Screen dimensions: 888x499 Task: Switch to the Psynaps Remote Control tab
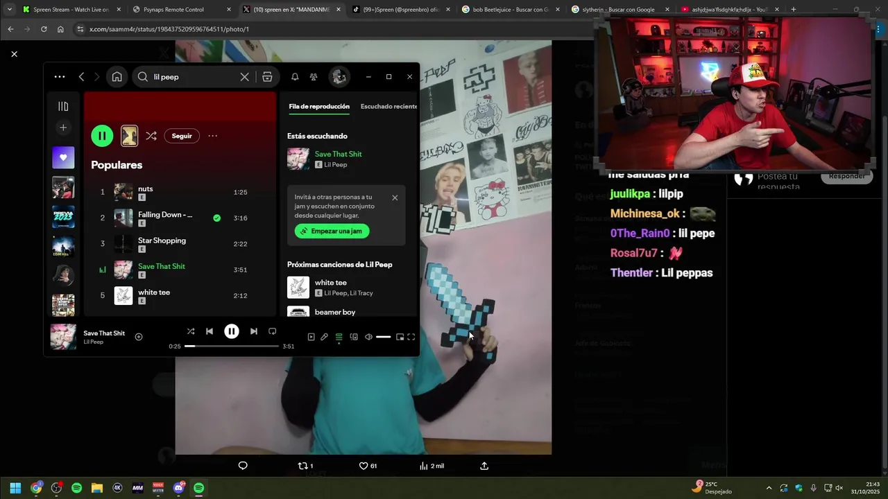point(180,10)
